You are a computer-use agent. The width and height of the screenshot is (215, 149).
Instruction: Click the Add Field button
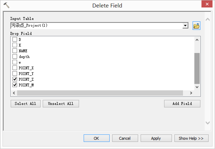(182, 103)
